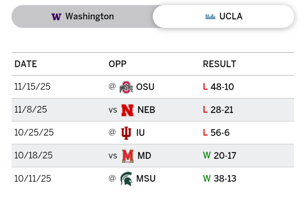Click the UCLA script logo icon
This screenshot has width=304, height=201.
click(210, 17)
